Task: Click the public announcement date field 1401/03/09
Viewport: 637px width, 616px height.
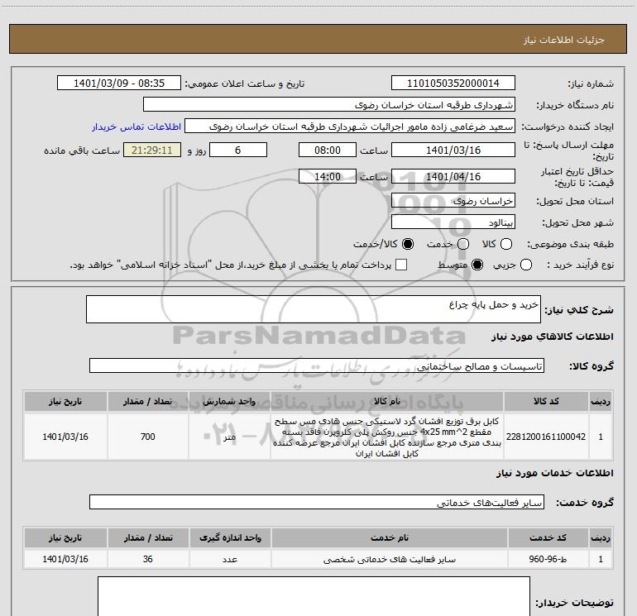Action: pos(119,84)
